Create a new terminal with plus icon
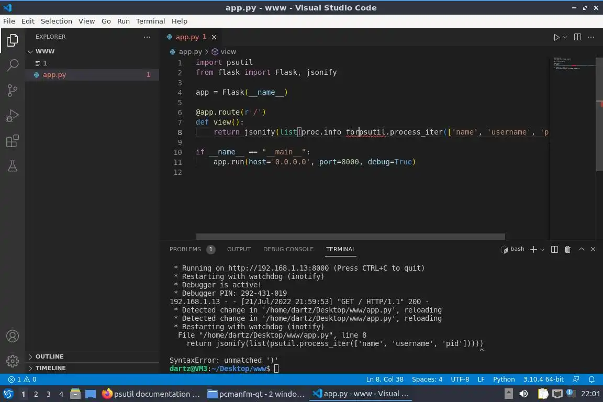This screenshot has height=402, width=603. click(533, 249)
